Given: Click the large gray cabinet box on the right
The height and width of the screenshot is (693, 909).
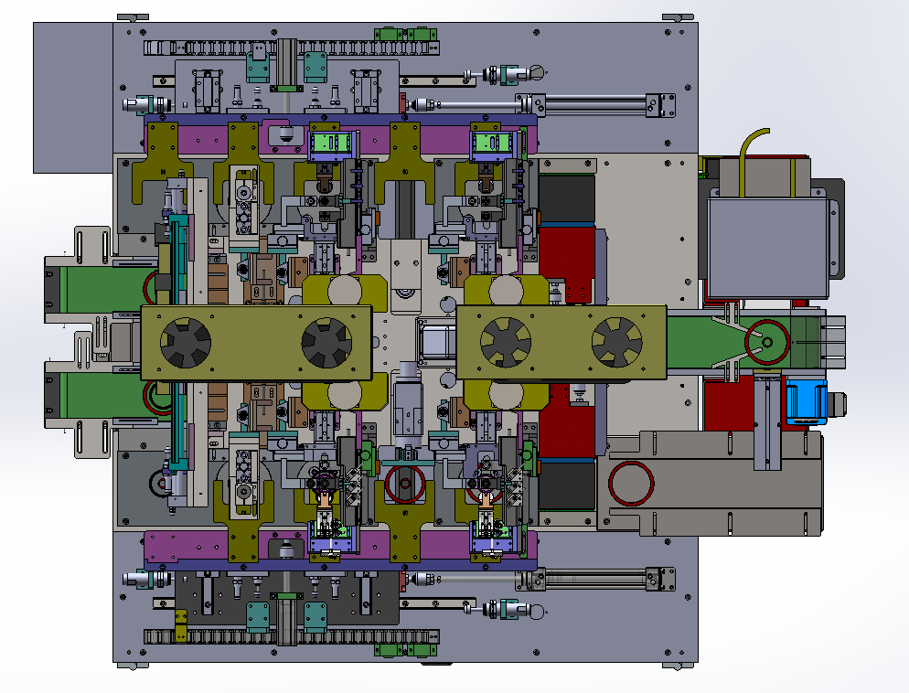Looking at the screenshot, I should [769, 248].
